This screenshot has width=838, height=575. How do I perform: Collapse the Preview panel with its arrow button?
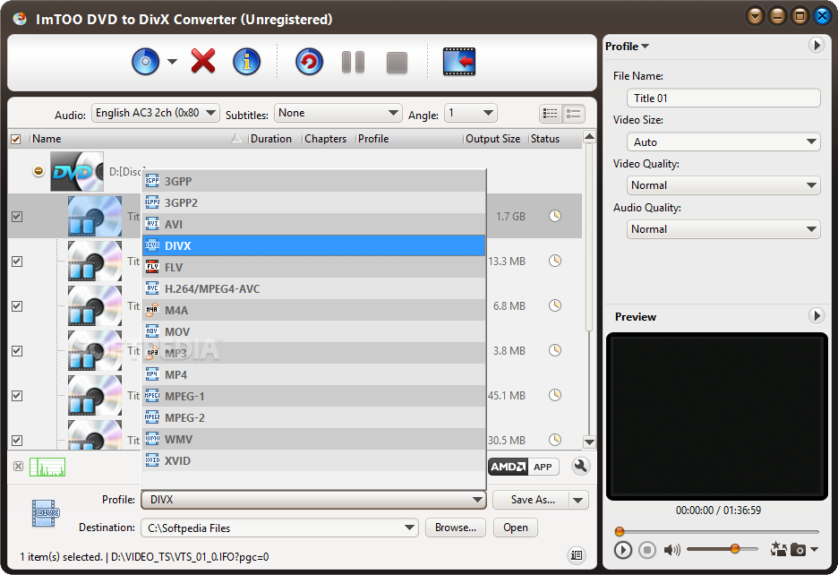point(816,315)
